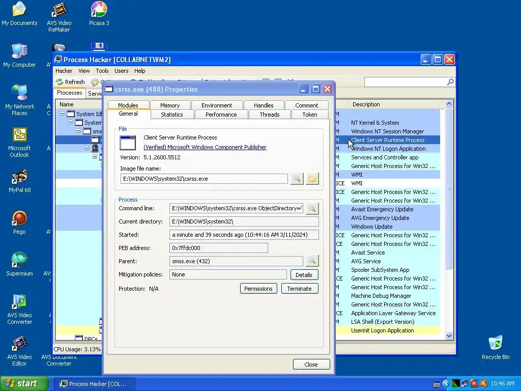Open AVS Video Converter desktop icon
This screenshot has height=391, width=521.
pos(19,309)
